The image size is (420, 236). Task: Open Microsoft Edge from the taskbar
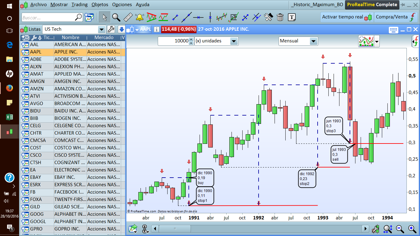coord(10,45)
